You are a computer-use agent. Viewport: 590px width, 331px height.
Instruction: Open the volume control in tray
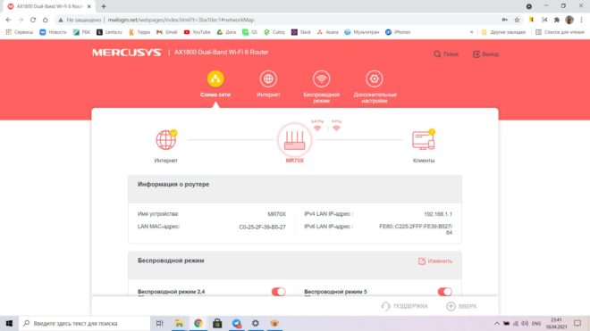tap(525, 323)
